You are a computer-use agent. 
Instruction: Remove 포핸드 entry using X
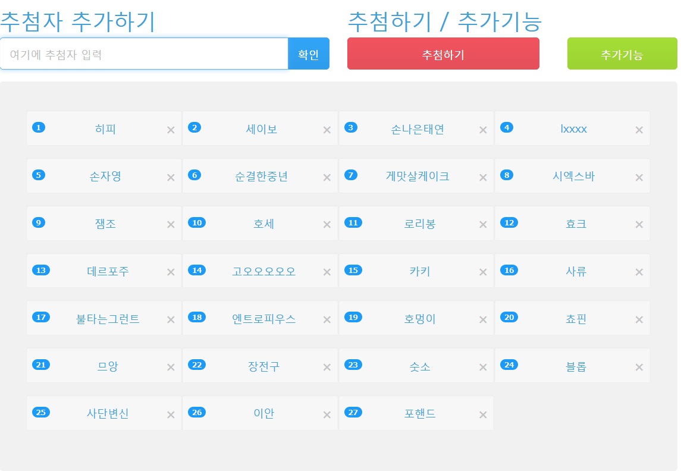[483, 415]
